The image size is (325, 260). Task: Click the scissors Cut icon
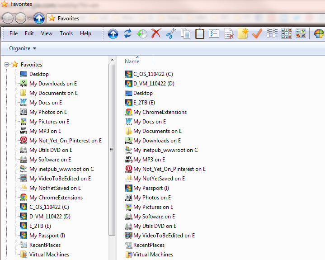click(x=171, y=33)
